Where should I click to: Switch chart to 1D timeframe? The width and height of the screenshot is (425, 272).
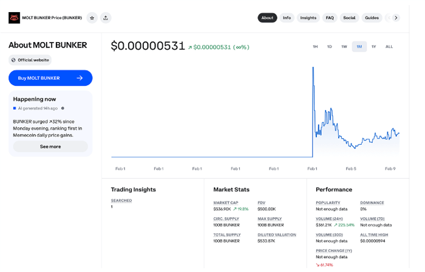(x=330, y=47)
